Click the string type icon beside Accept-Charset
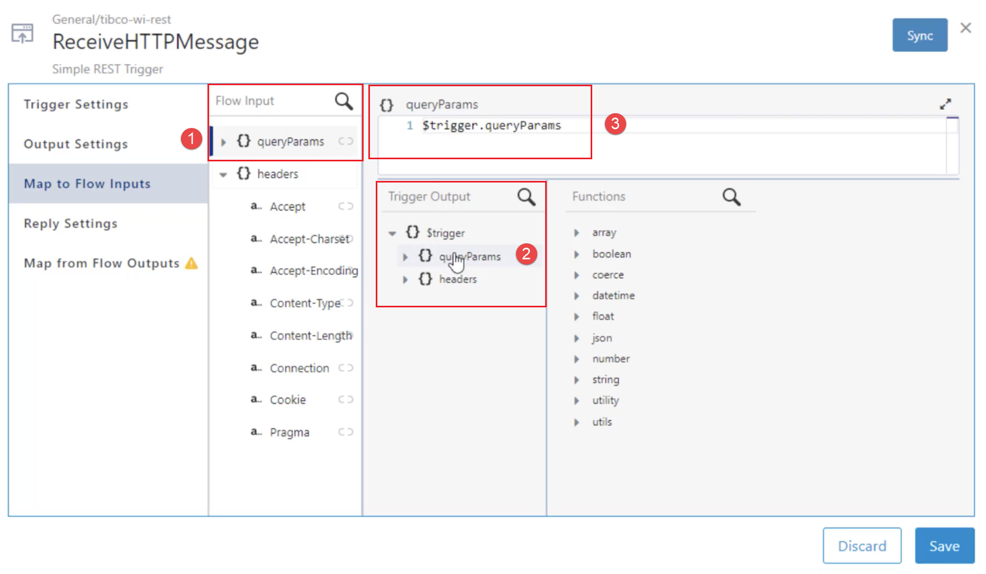Viewport: 986px width, 574px height. [x=256, y=239]
